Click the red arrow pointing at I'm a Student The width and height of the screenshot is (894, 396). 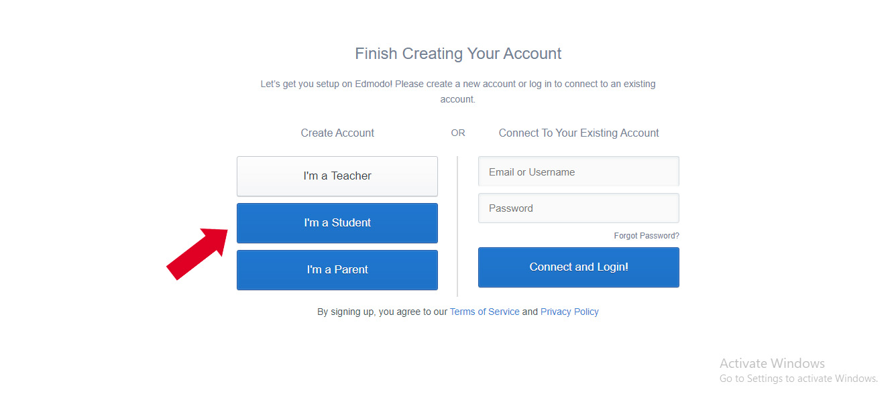pos(198,253)
